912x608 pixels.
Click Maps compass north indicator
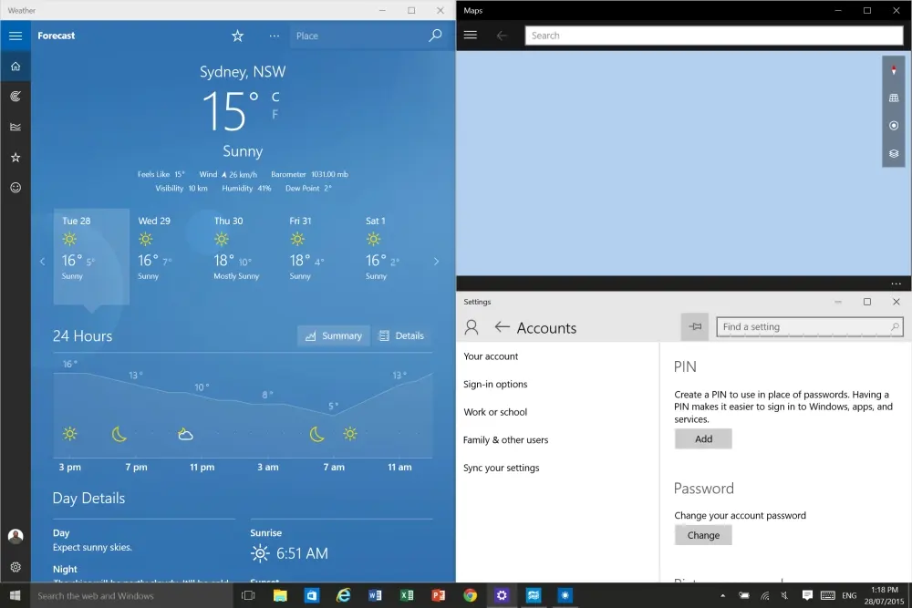(894, 70)
